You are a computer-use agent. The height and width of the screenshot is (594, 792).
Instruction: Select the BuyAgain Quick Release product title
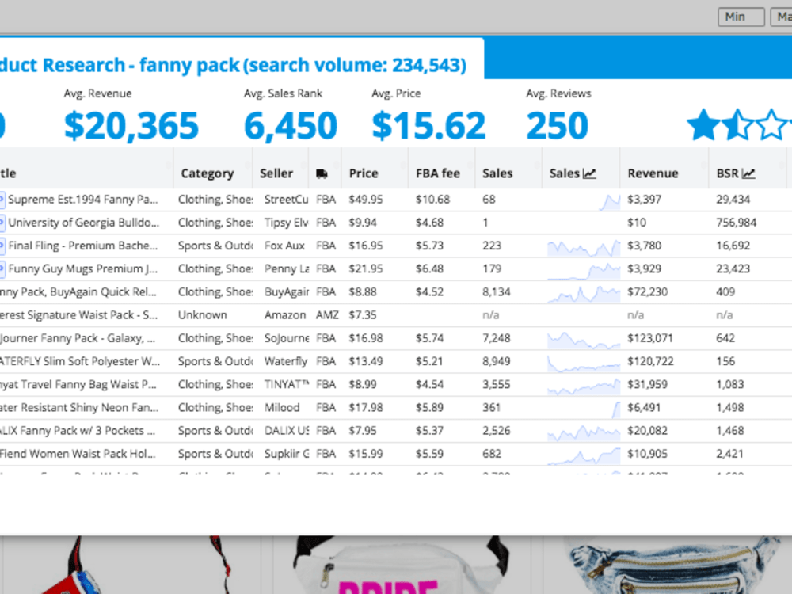78,292
